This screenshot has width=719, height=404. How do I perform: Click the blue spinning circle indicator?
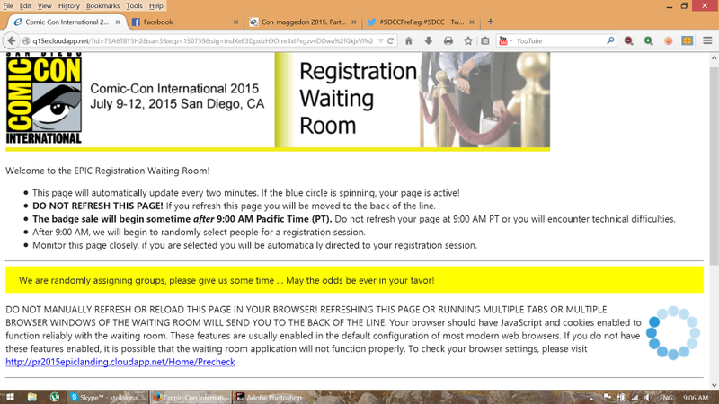[x=672, y=332]
